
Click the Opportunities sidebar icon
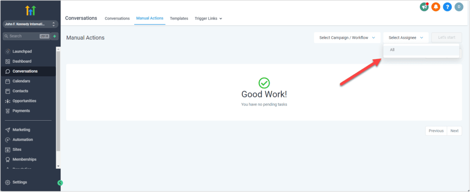tap(8, 101)
